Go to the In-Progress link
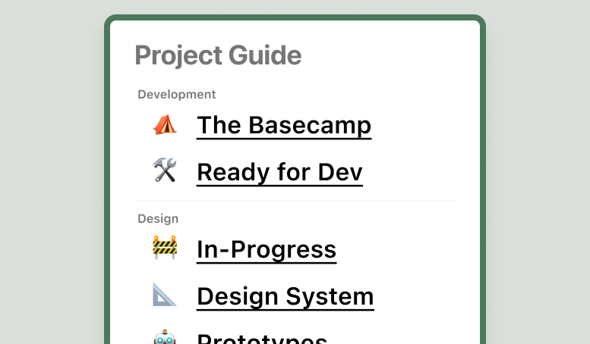 (267, 249)
